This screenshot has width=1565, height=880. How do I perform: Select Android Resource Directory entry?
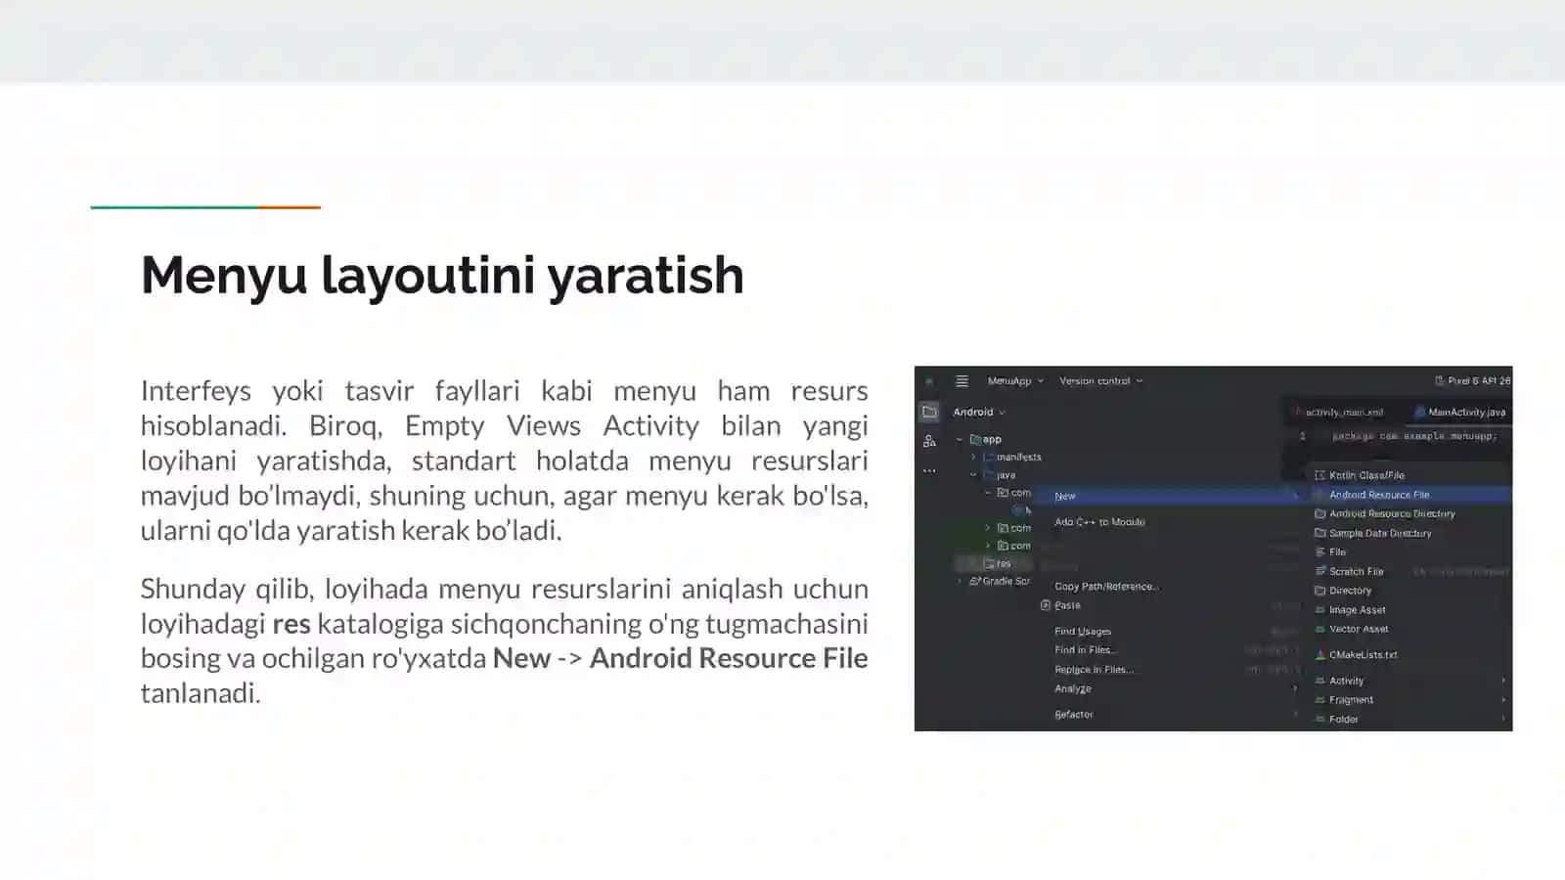click(1392, 514)
